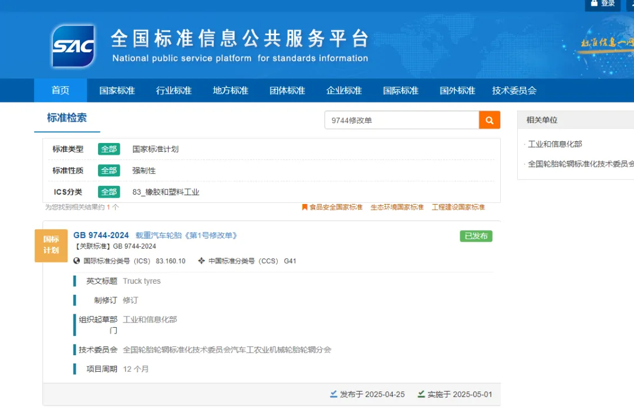Open 载重汽车轮胎《第1号修改单》 title link
Viewport: 634px width, 408px height.
coord(186,235)
